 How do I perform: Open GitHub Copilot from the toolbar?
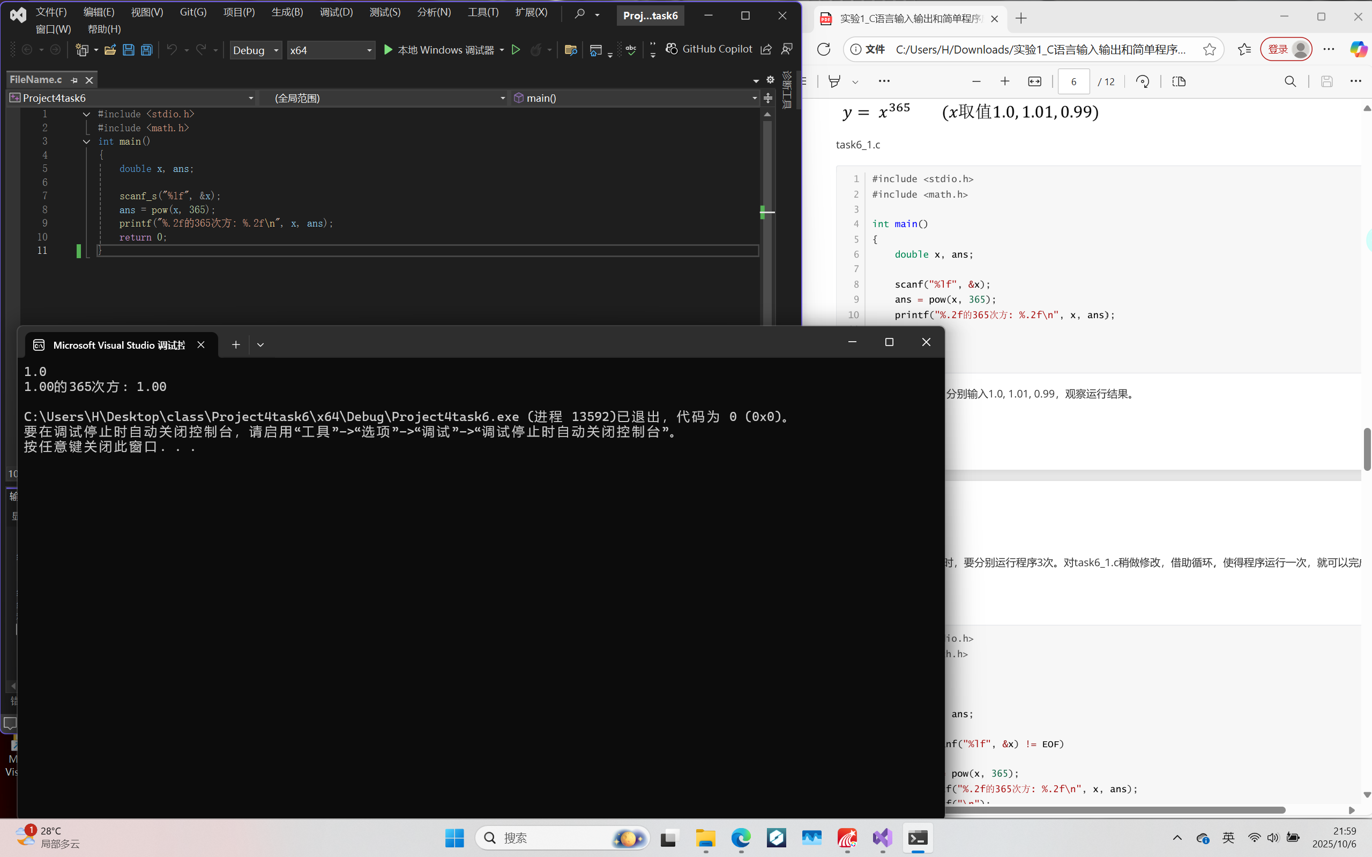pyautogui.click(x=709, y=49)
